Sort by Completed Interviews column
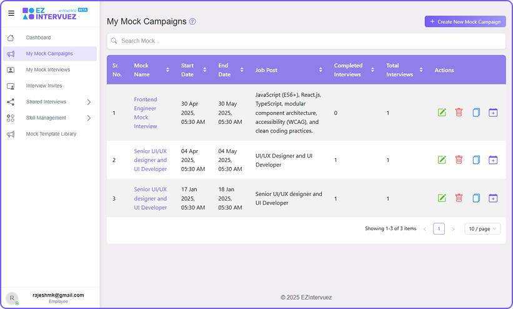The image size is (513, 309). coord(372,70)
